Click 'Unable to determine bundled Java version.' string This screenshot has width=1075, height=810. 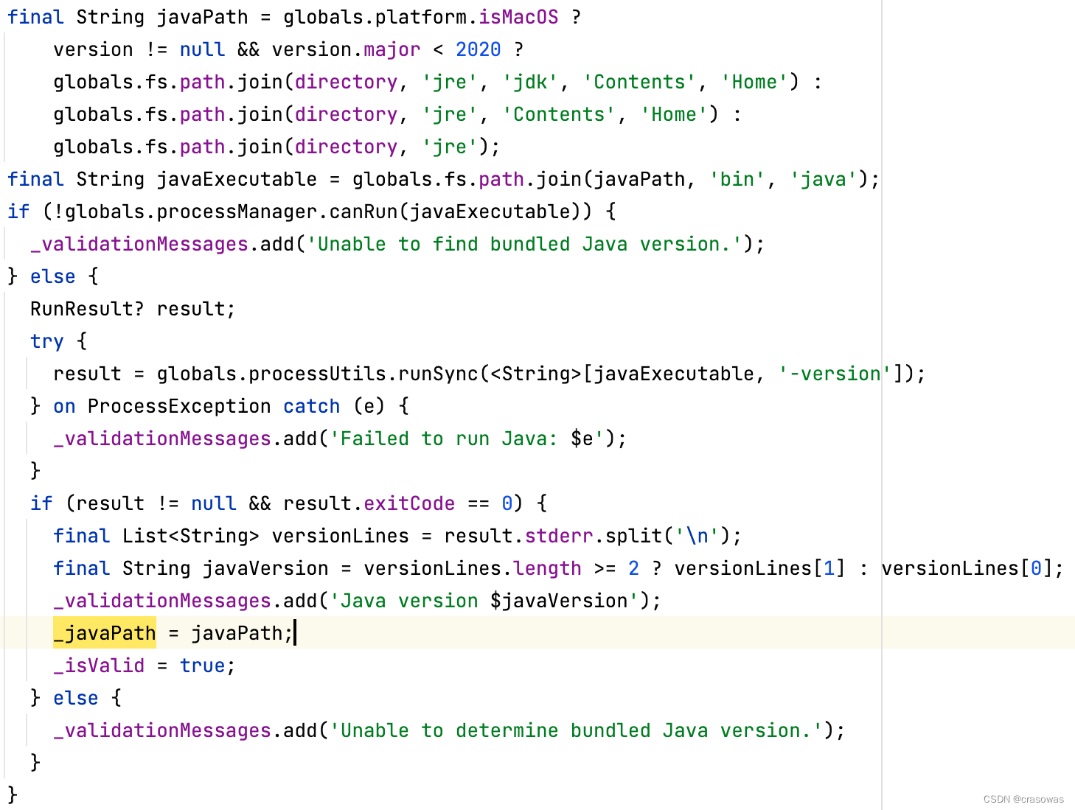tap(576, 730)
